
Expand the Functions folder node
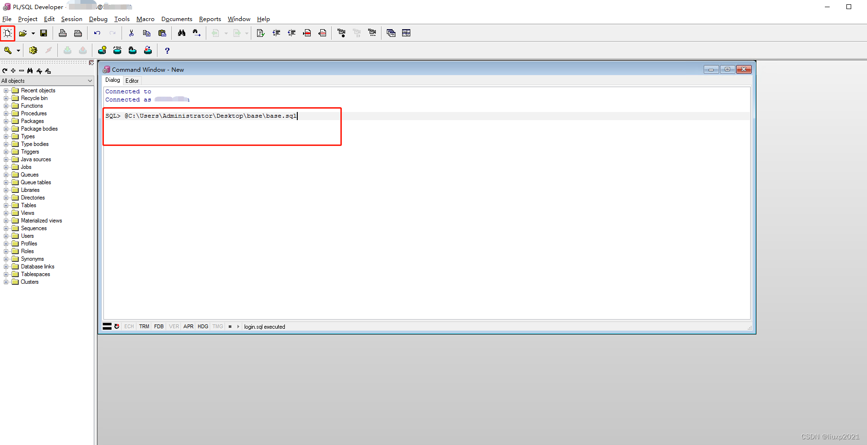(6, 106)
